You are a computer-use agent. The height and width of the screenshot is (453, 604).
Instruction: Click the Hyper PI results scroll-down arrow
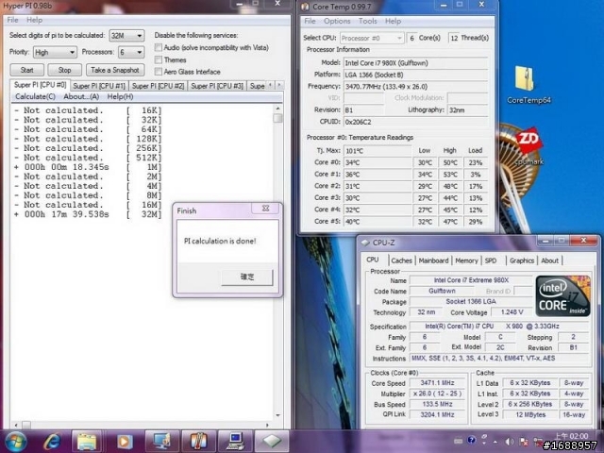coord(277,415)
